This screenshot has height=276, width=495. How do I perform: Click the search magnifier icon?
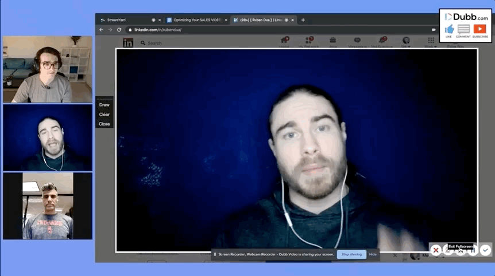(x=143, y=43)
